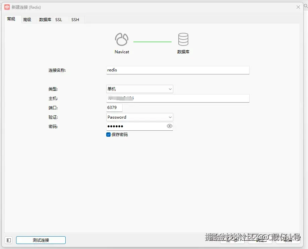Close the 新建连接 dialog
The width and height of the screenshot is (308, 249).
(298, 7)
